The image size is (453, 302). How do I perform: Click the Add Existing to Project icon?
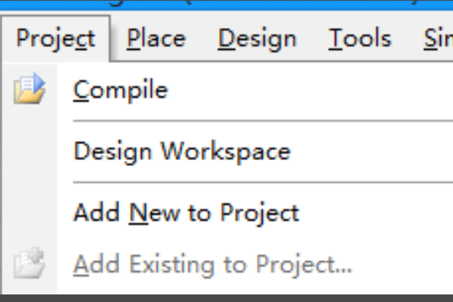[29, 264]
